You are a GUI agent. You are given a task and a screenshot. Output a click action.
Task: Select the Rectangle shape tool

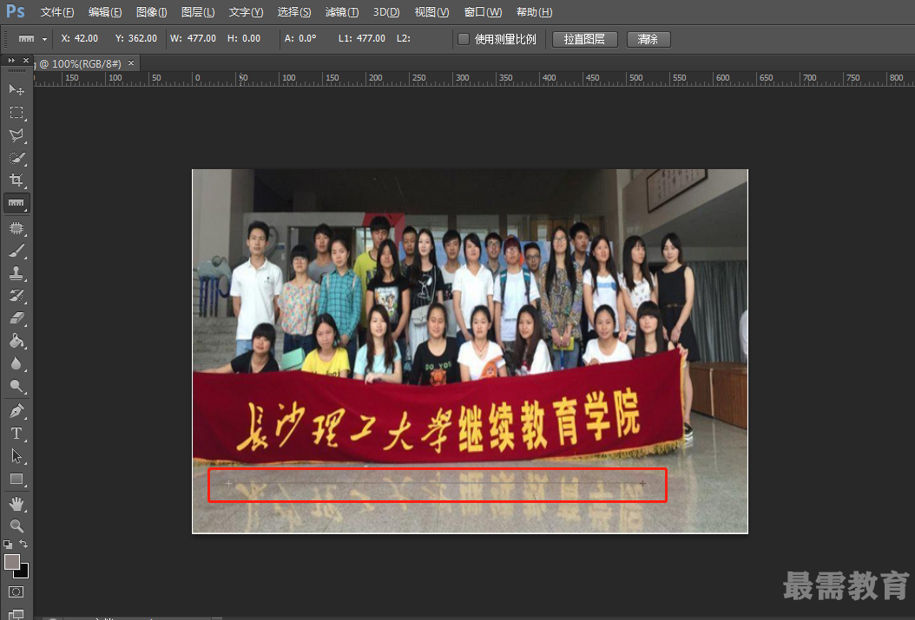pyautogui.click(x=16, y=479)
